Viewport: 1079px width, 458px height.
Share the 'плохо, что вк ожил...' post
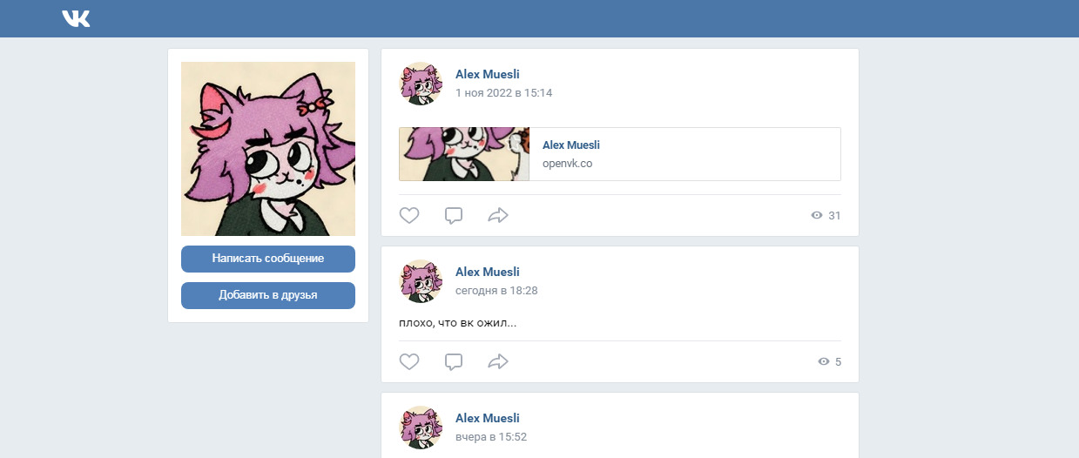[x=498, y=361]
